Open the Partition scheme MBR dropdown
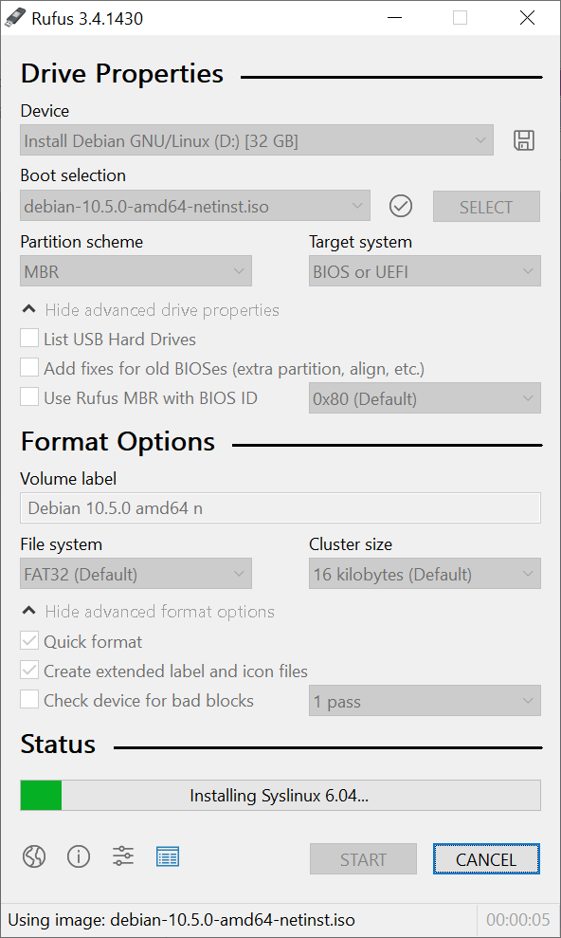The width and height of the screenshot is (561, 938). click(136, 271)
